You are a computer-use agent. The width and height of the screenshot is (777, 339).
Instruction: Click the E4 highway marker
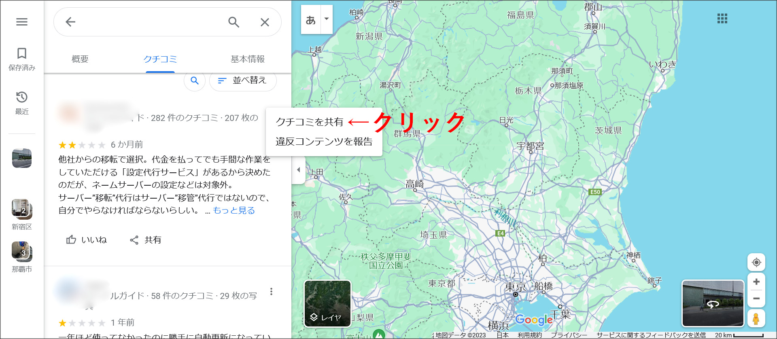(501, 233)
